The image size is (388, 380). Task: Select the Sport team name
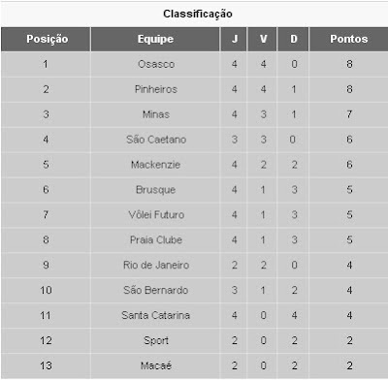coord(156,340)
